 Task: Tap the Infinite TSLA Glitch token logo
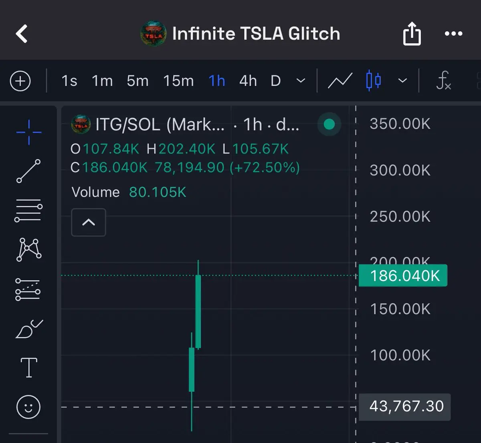point(154,34)
